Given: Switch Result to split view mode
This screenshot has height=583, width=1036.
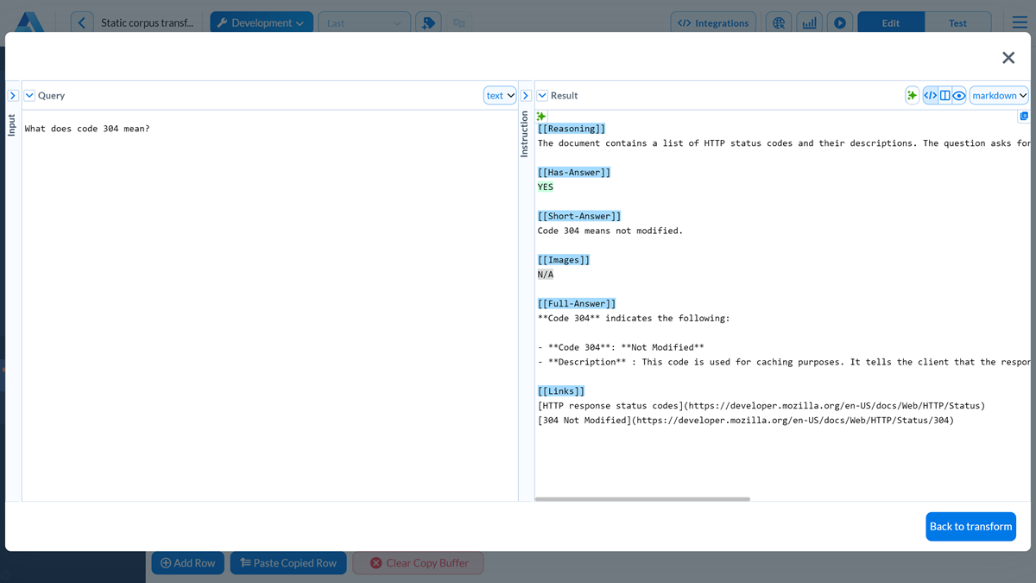Looking at the screenshot, I should point(944,96).
